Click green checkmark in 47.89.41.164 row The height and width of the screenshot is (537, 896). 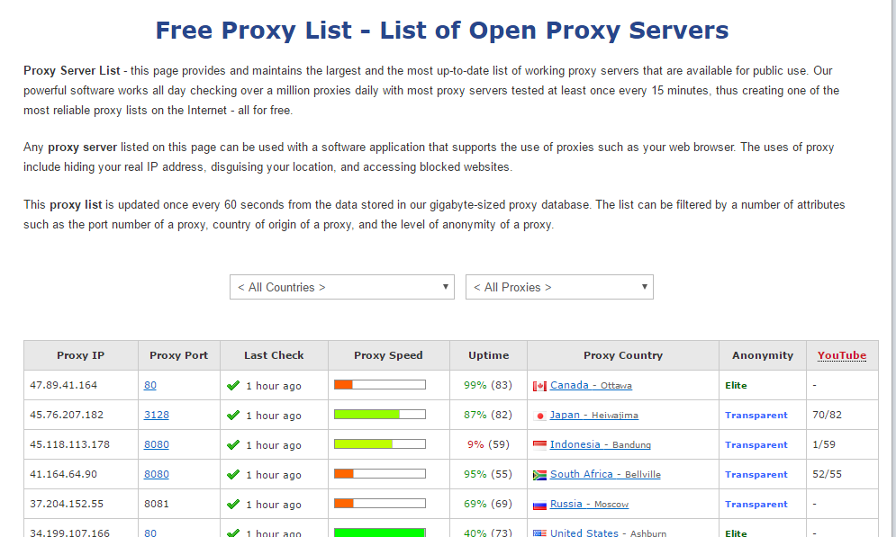[x=233, y=386]
